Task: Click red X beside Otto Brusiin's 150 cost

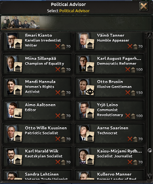Action: click(x=128, y=93)
